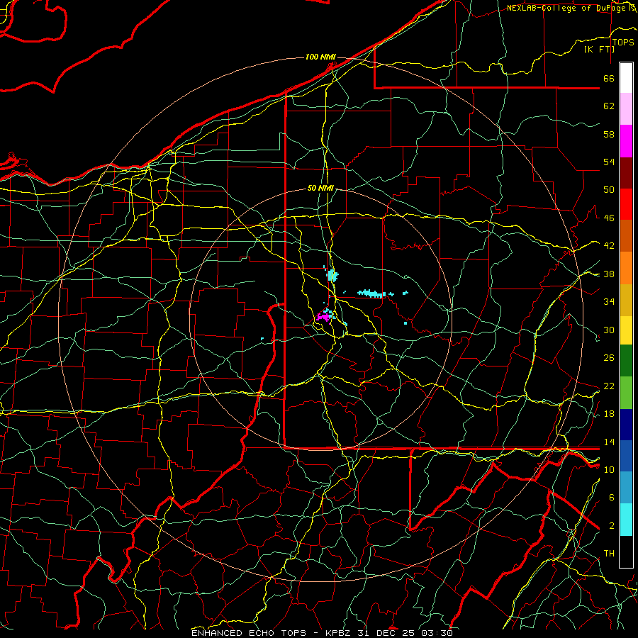Select the magenta legend color block
638x638 pixels.
(x=626, y=141)
